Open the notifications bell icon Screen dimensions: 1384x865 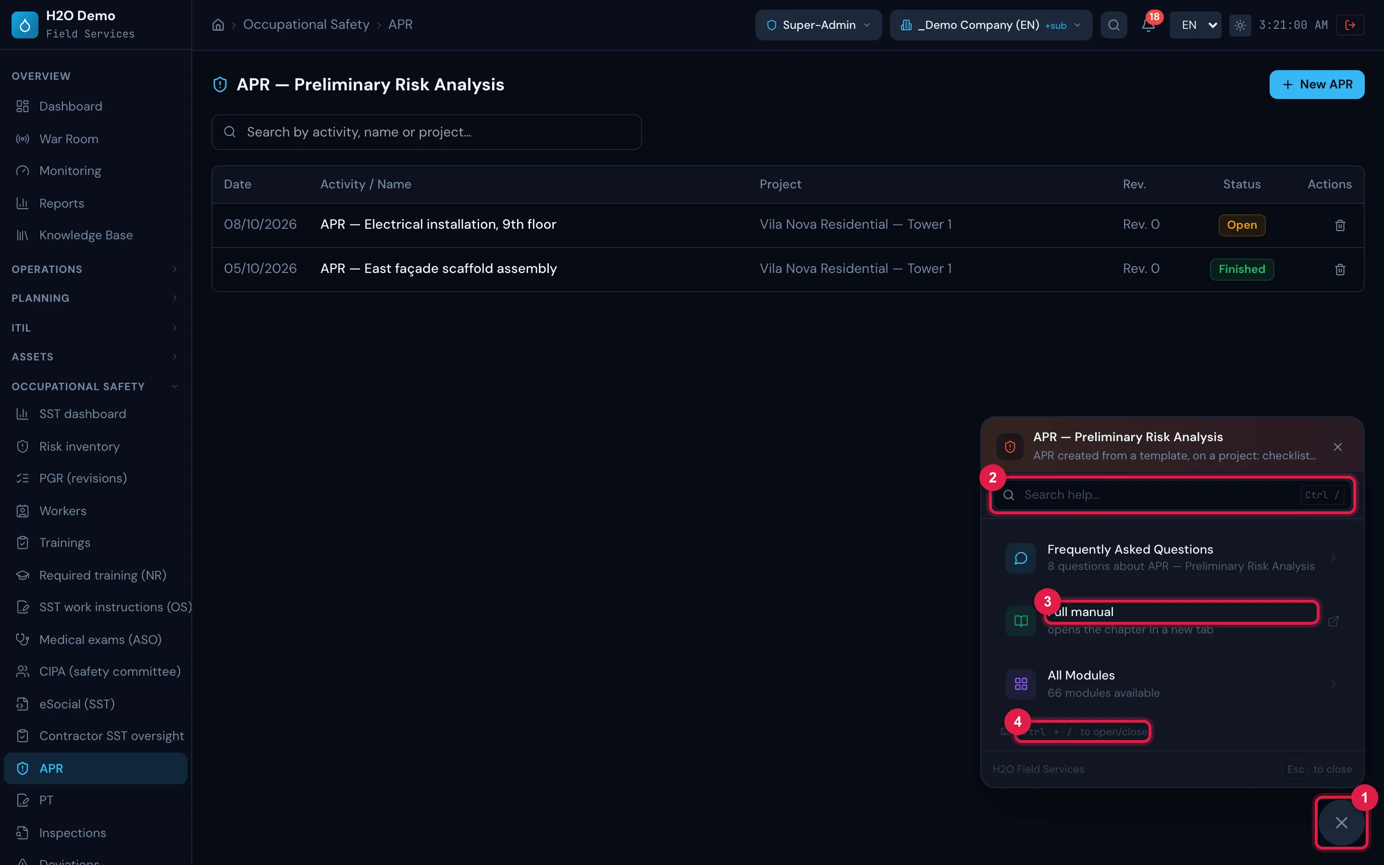[1148, 25]
